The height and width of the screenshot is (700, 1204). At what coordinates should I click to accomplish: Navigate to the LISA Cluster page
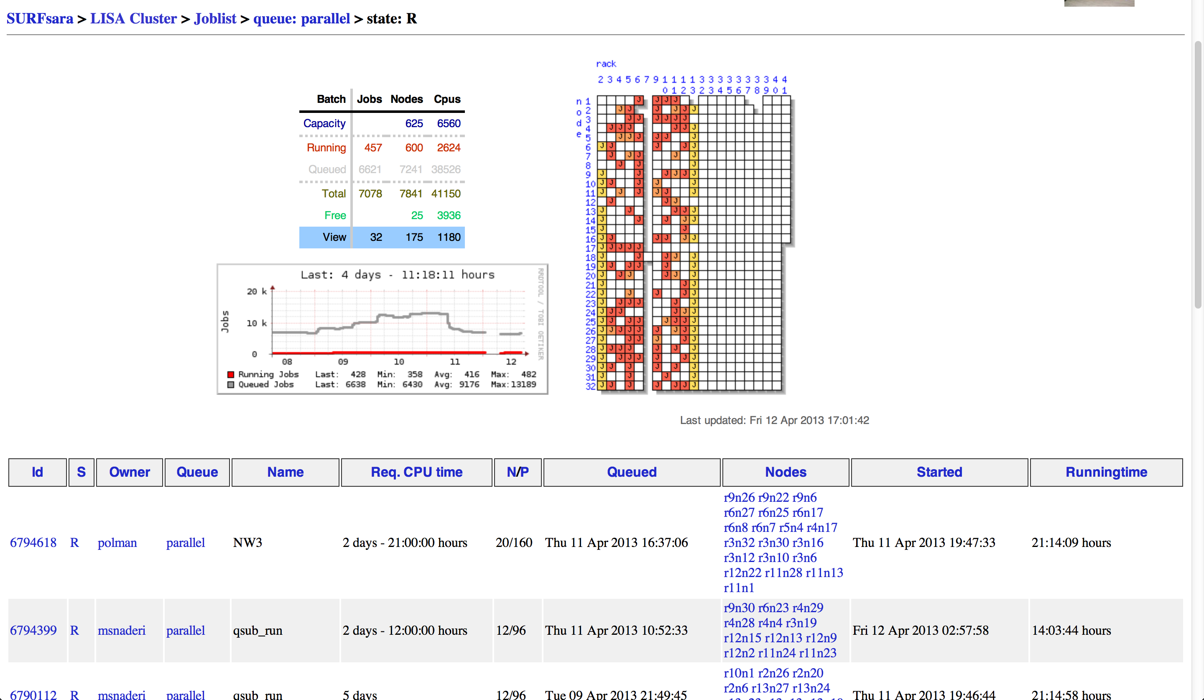pos(133,19)
